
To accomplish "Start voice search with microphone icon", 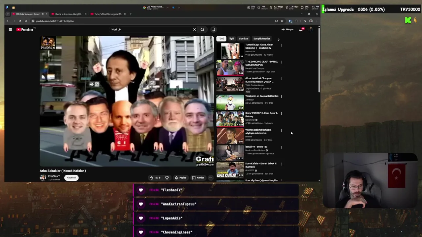I will [x=214, y=30].
